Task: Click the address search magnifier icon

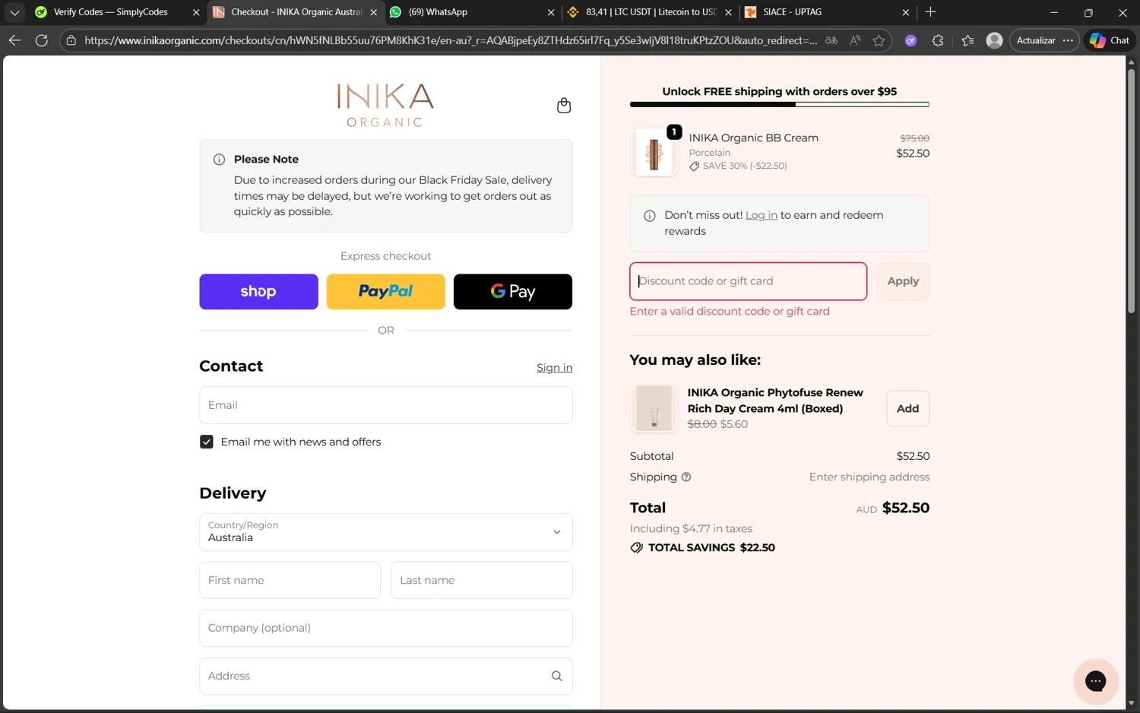Action: pyautogui.click(x=556, y=677)
